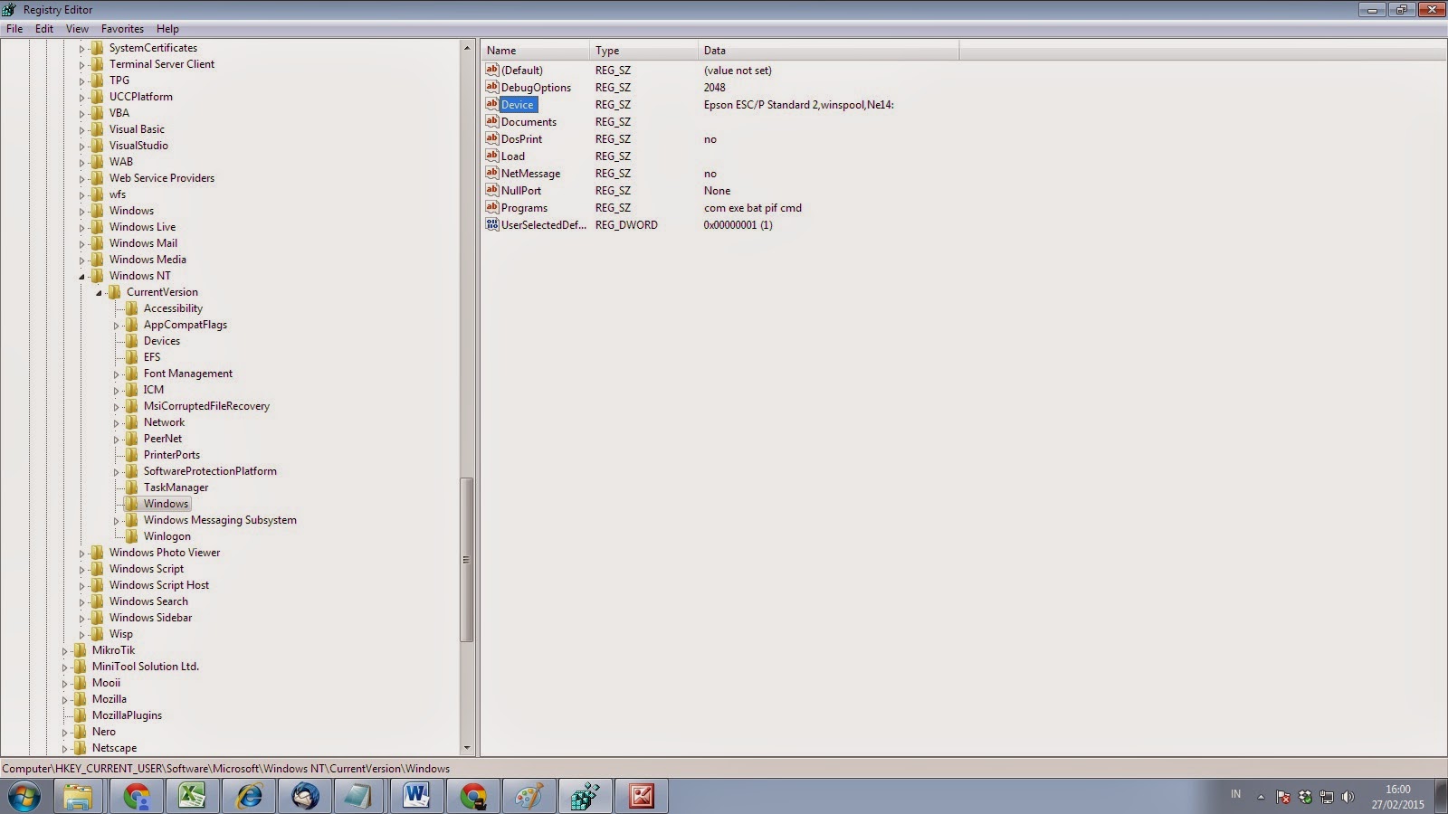Screen dimensions: 1448x814
Task: Click the Devices key folder icon
Action: pyautogui.click(x=132, y=341)
